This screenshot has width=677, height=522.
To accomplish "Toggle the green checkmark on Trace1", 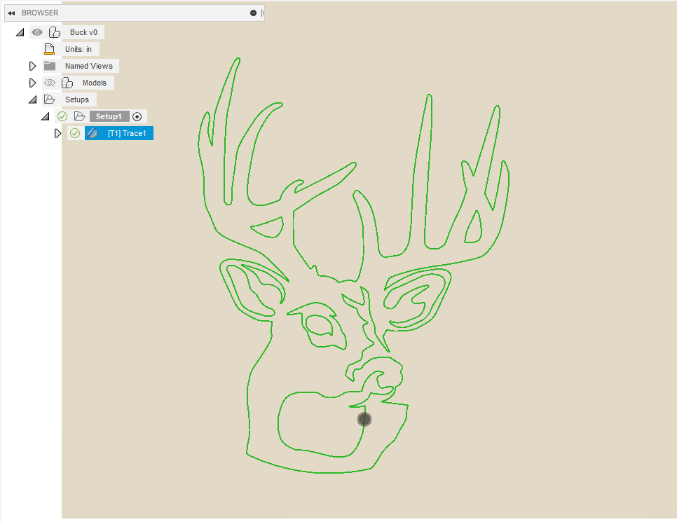I will coord(75,132).
